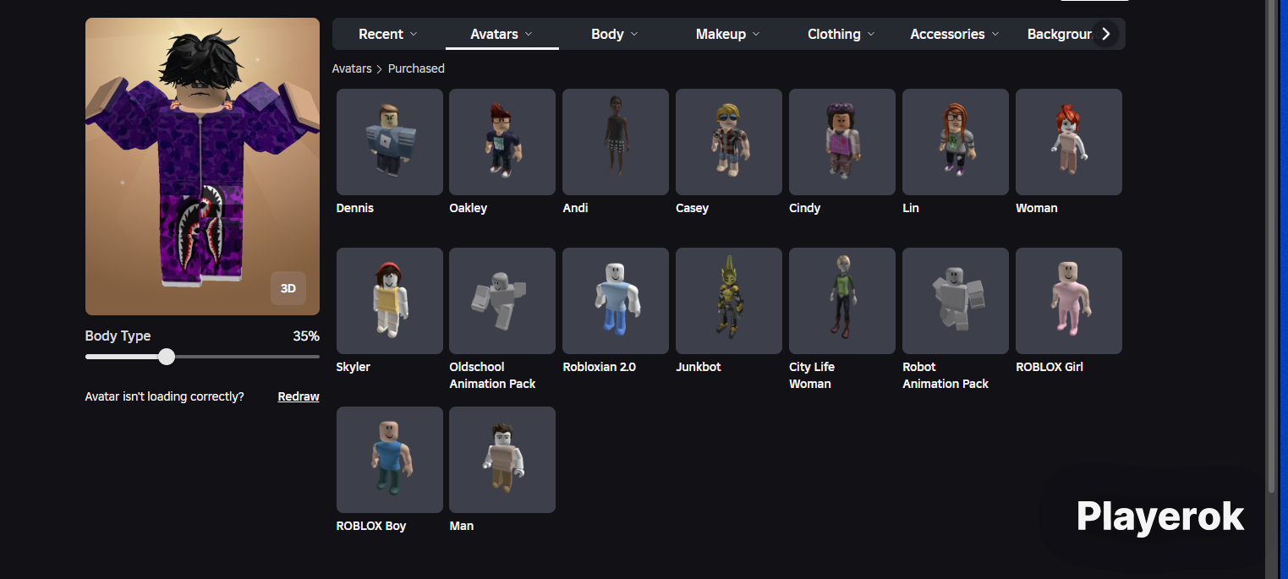Screen dimensions: 1288x579
Task: Pick the City Life Woman avatar
Action: [842, 301]
